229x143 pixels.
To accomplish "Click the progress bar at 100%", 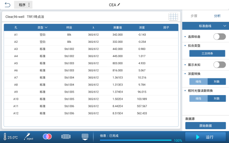I will tap(135, 140).
